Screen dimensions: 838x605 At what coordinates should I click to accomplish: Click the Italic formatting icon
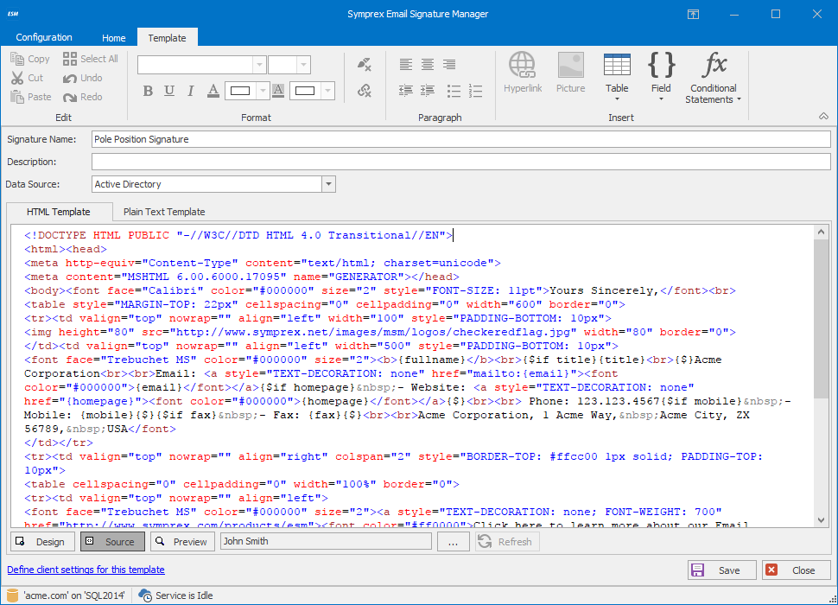click(x=191, y=91)
